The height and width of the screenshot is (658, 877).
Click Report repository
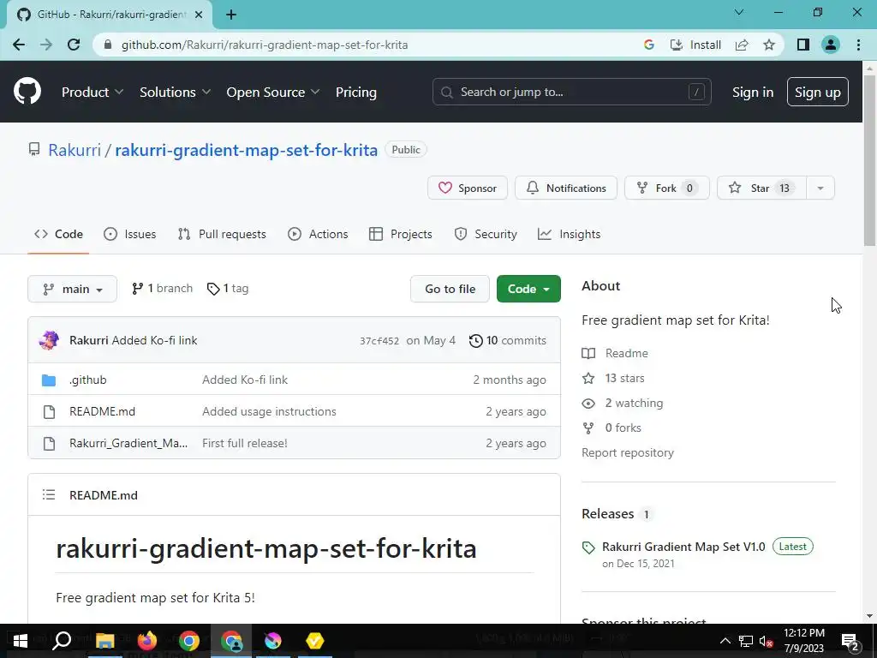point(628,452)
